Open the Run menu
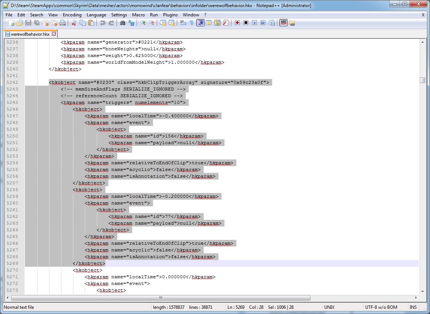 (154, 15)
